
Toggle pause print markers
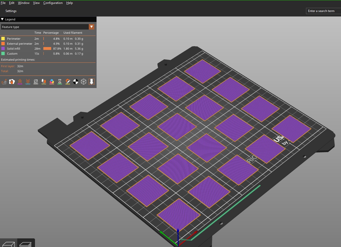pyautogui.click(x=60, y=82)
